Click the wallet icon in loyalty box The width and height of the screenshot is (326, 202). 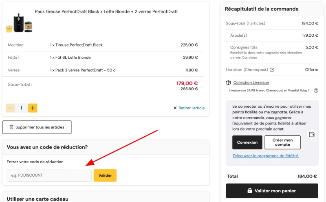[312, 135]
